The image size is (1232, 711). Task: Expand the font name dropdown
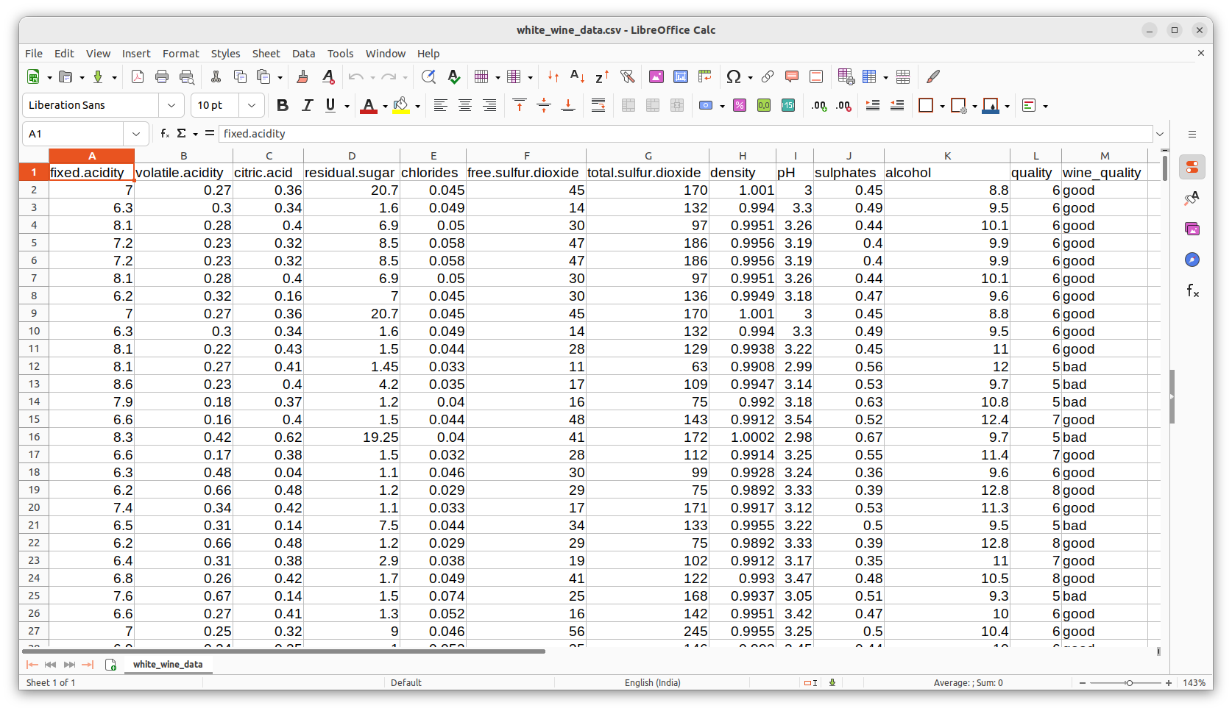coord(171,105)
